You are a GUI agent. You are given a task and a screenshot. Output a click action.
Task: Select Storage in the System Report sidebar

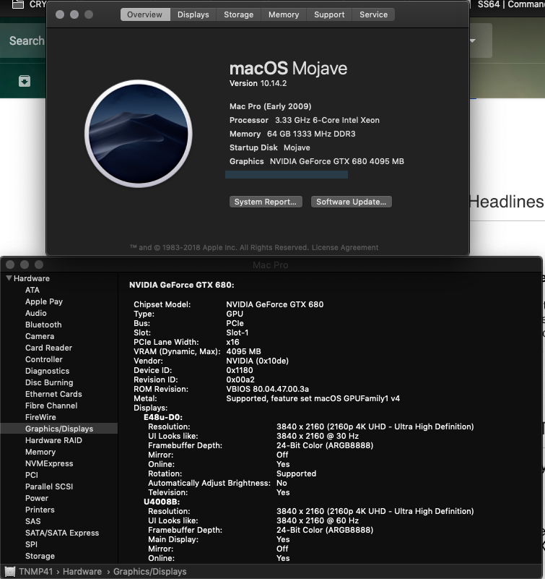coord(40,556)
